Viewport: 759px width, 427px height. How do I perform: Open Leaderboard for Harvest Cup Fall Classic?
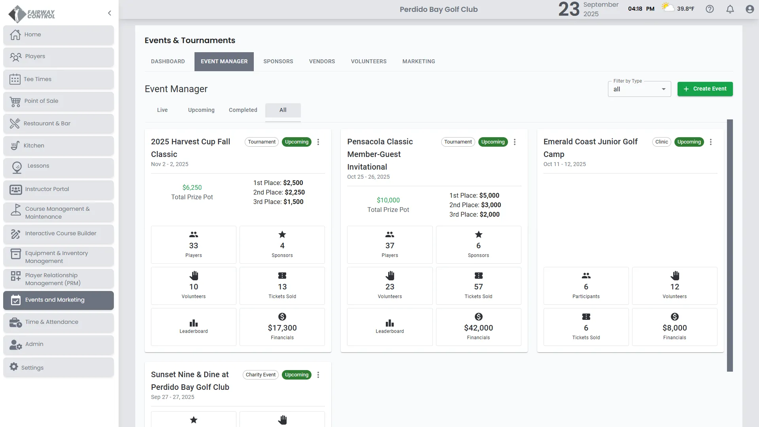click(193, 327)
